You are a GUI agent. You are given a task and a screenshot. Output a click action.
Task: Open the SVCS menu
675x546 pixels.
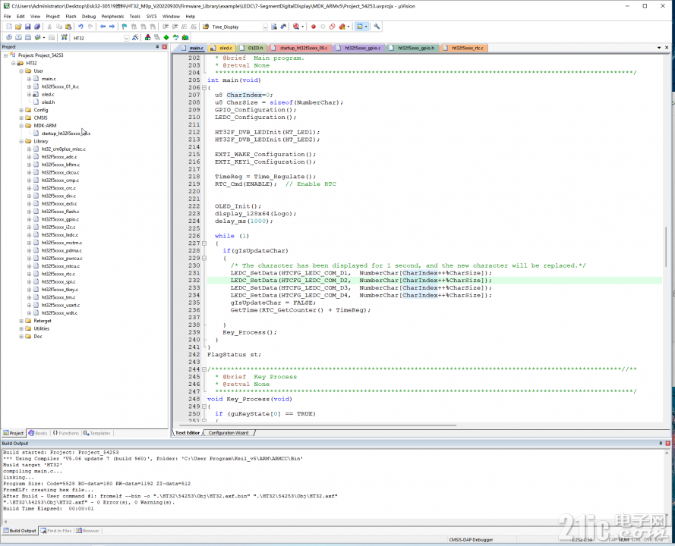[x=152, y=17]
